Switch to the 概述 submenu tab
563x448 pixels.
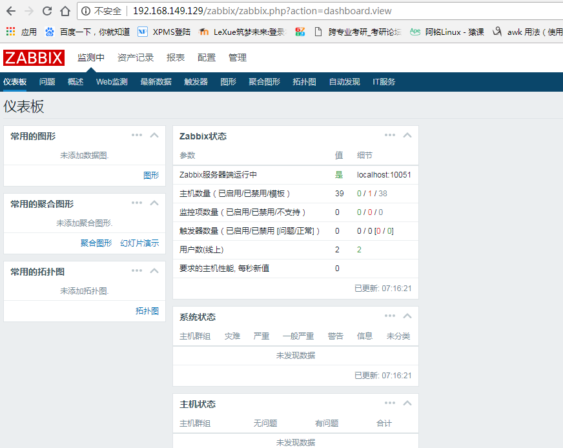76,82
